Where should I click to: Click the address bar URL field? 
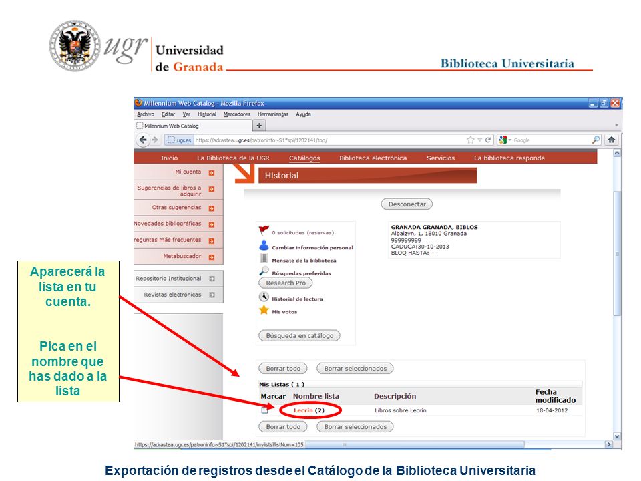[x=329, y=140]
